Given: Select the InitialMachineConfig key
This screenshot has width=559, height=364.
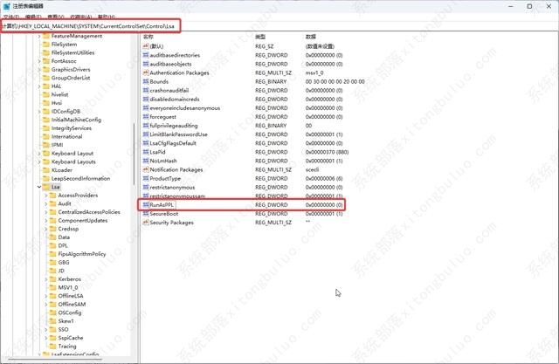Looking at the screenshot, I should click(76, 120).
